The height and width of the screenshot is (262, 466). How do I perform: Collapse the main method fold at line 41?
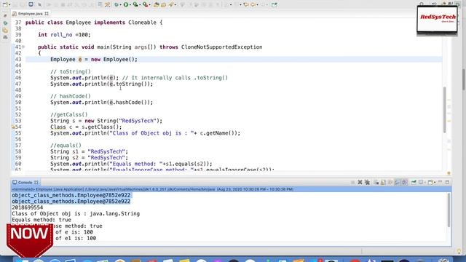(23, 47)
